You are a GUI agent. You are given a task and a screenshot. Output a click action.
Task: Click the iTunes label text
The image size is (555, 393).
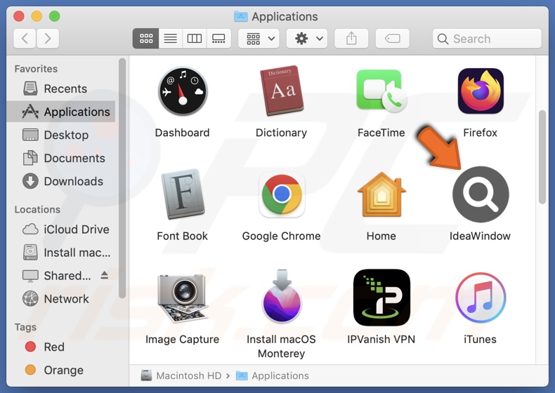[481, 340]
